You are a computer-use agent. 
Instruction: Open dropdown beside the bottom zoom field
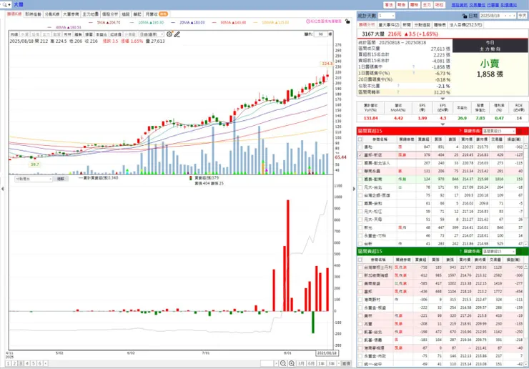tap(277, 363)
